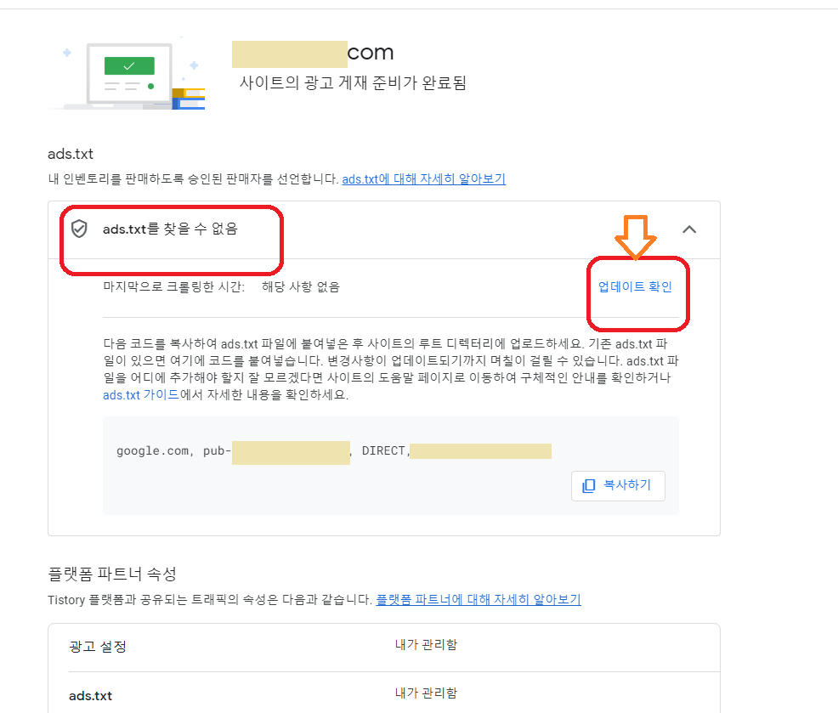Open the 업데이트 확인 link
Image resolution: width=838 pixels, height=713 pixels.
[637, 286]
